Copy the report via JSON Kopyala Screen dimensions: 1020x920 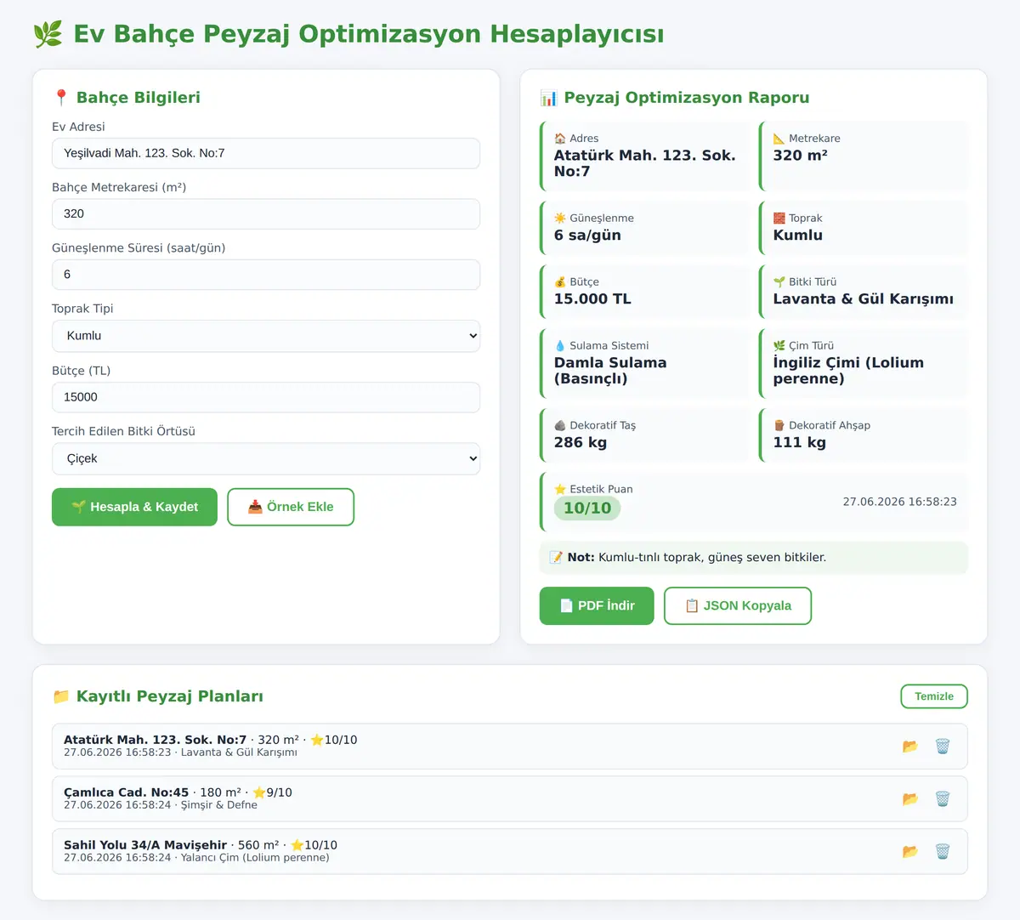[x=738, y=605]
